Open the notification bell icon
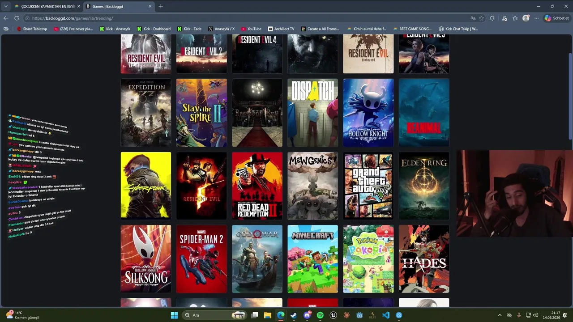The image size is (573, 322). (565, 315)
